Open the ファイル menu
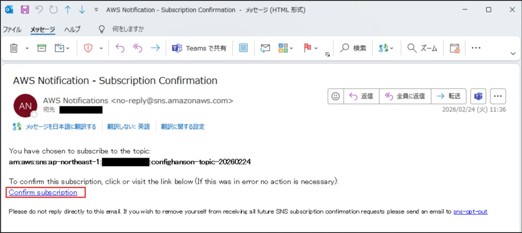 pos(12,29)
